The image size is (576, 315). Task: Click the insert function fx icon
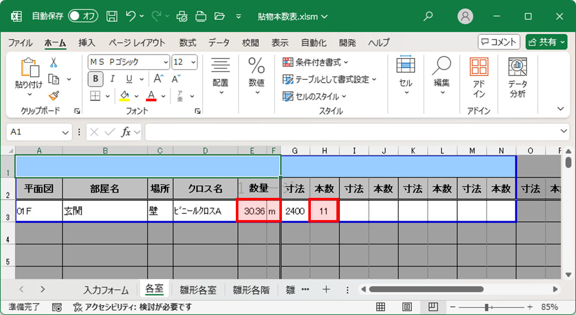tap(126, 132)
